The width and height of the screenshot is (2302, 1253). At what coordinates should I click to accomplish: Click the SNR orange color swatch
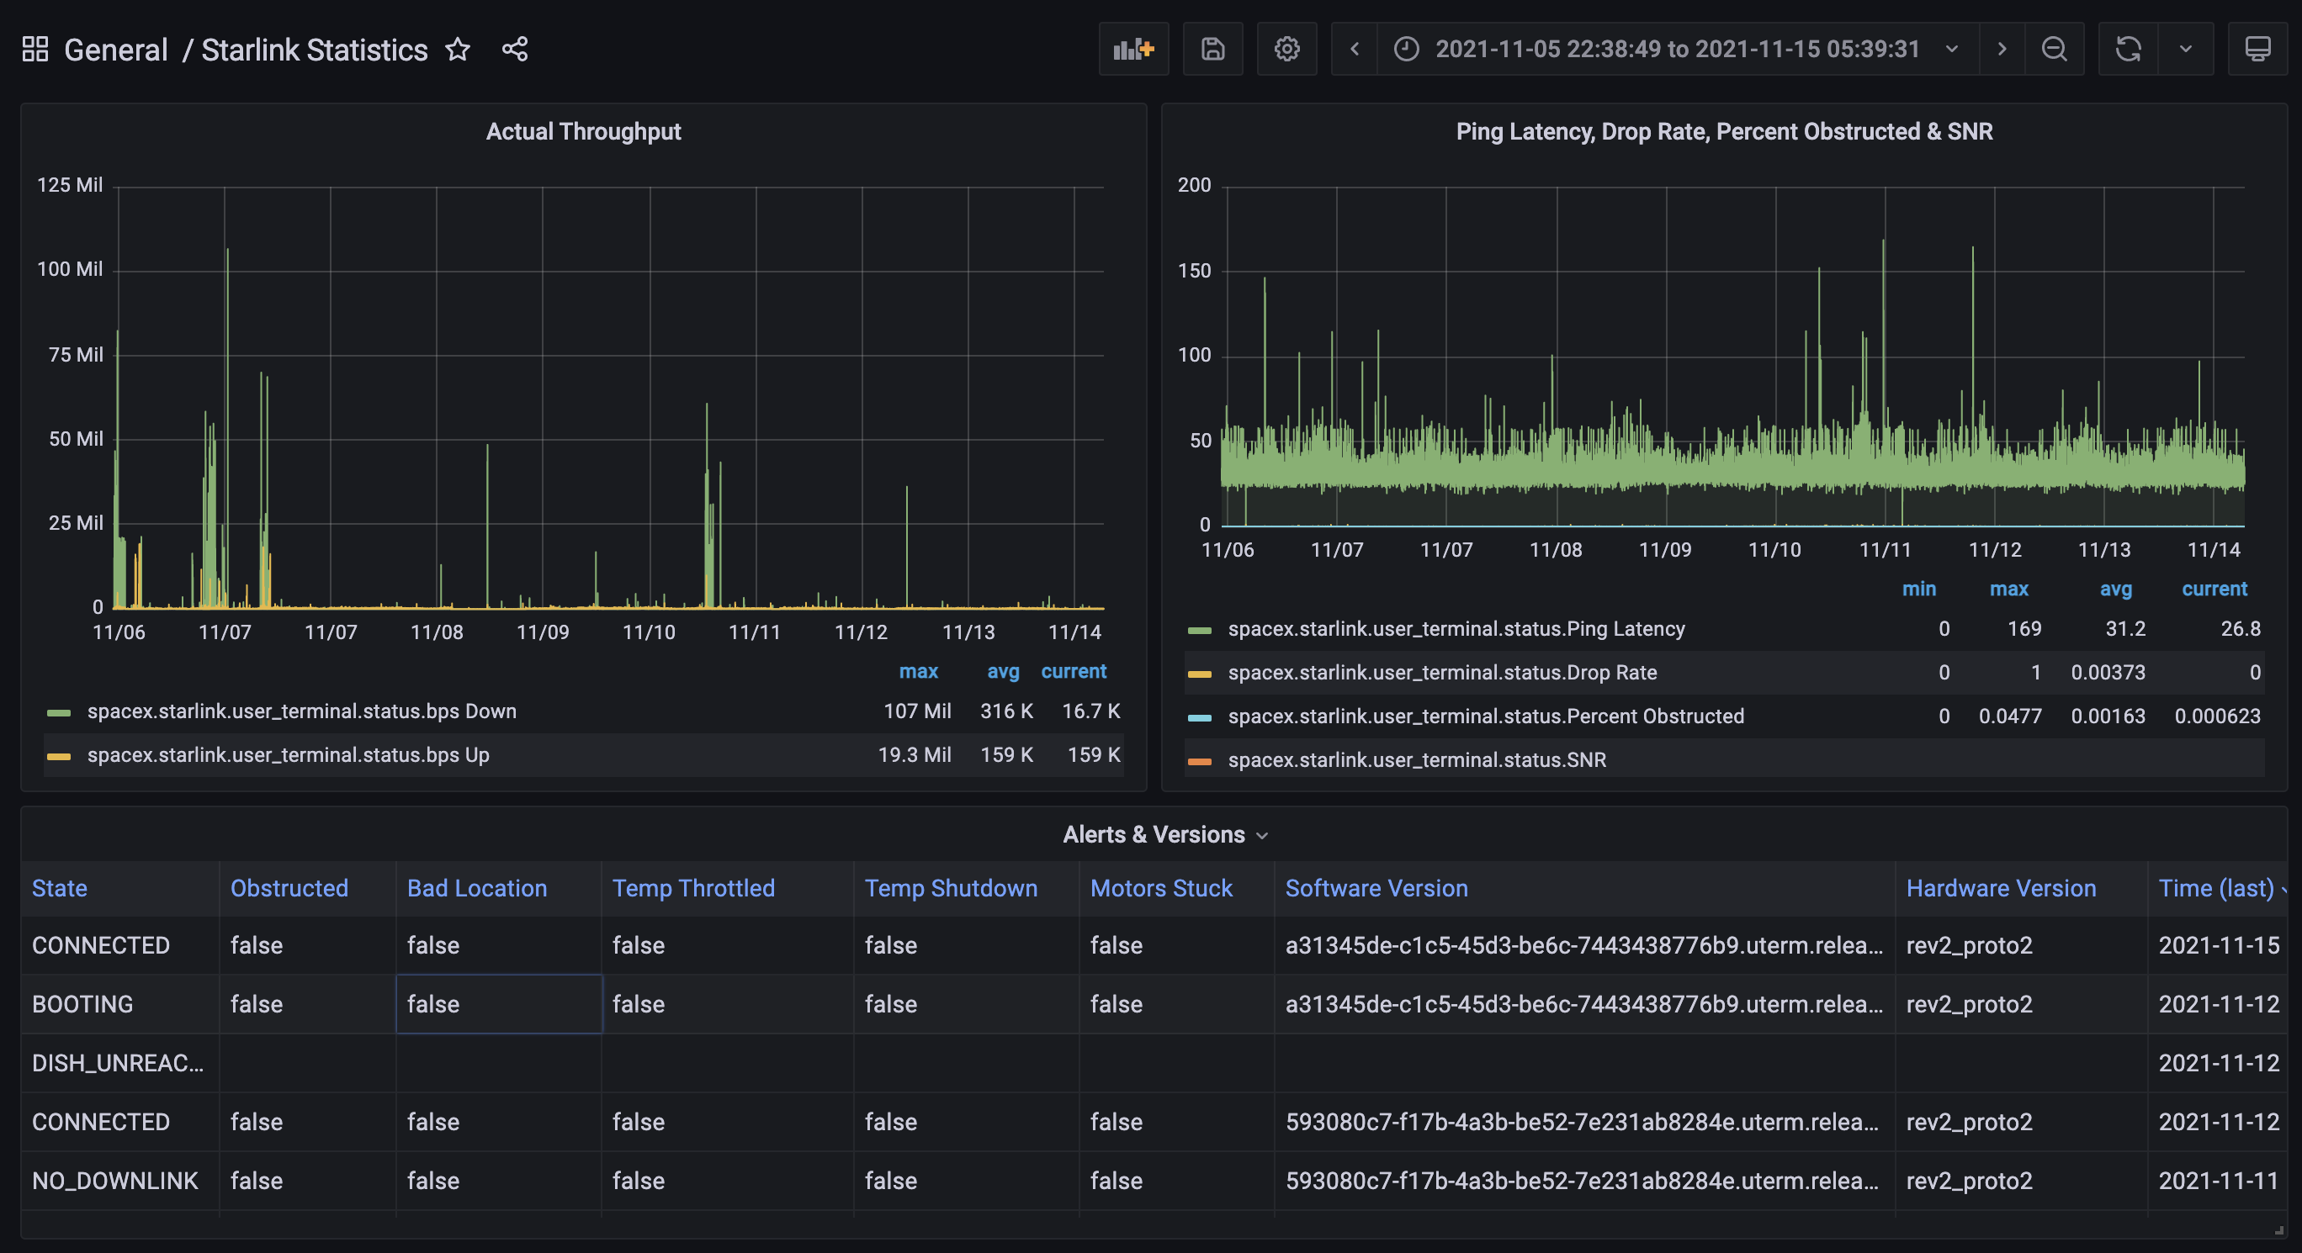(x=1198, y=761)
